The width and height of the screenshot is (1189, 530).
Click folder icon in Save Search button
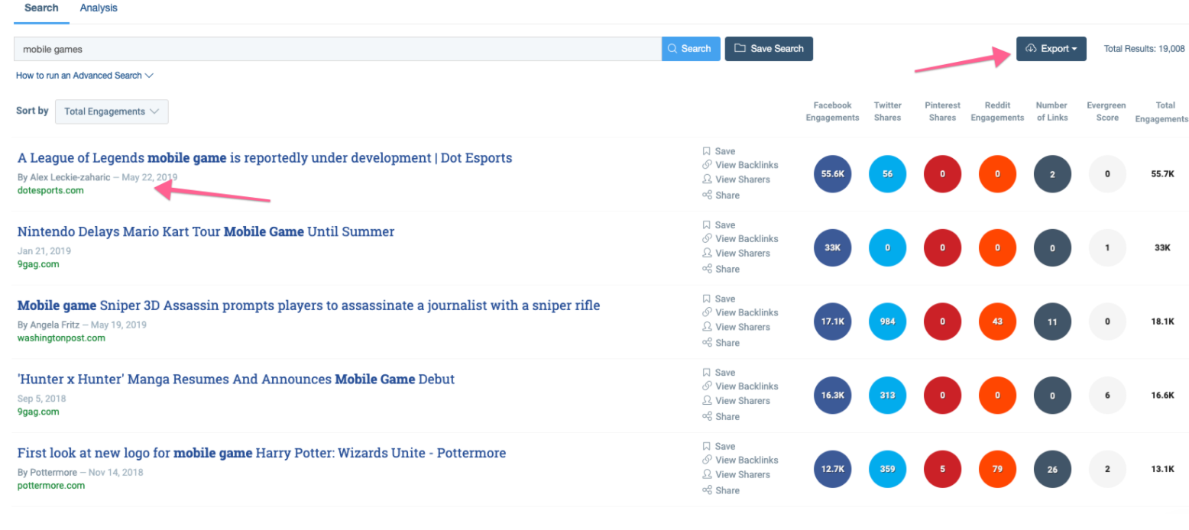coord(740,49)
